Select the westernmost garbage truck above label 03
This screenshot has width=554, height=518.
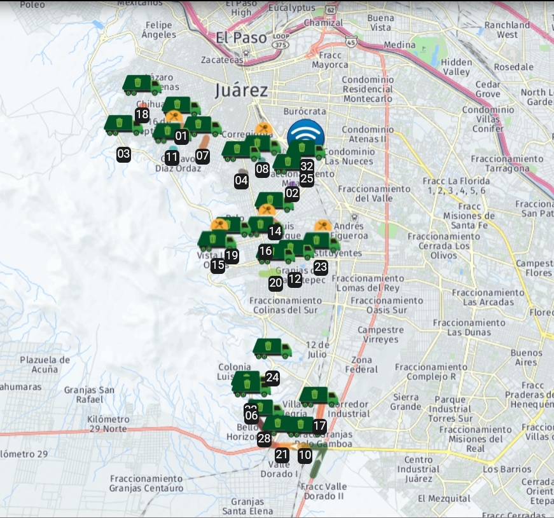click(123, 125)
